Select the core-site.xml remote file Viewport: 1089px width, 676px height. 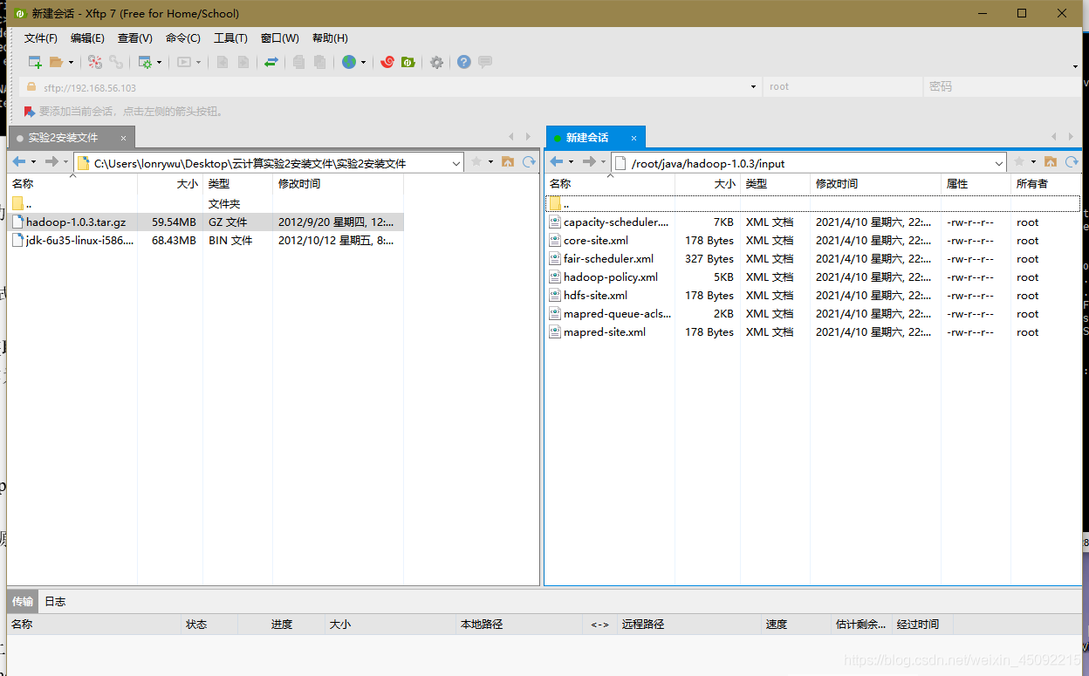click(x=595, y=241)
